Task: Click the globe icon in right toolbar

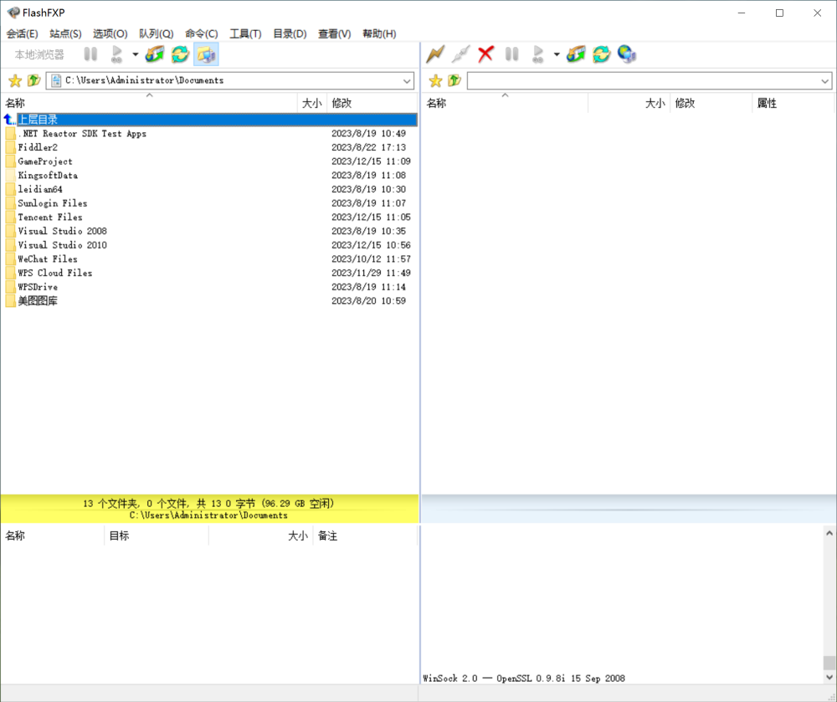Action: pos(627,54)
